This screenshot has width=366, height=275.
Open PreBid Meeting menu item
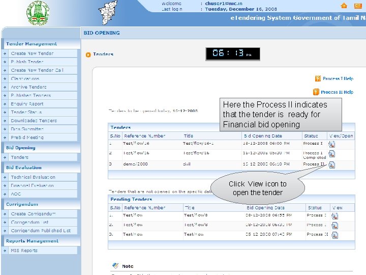click(27, 137)
